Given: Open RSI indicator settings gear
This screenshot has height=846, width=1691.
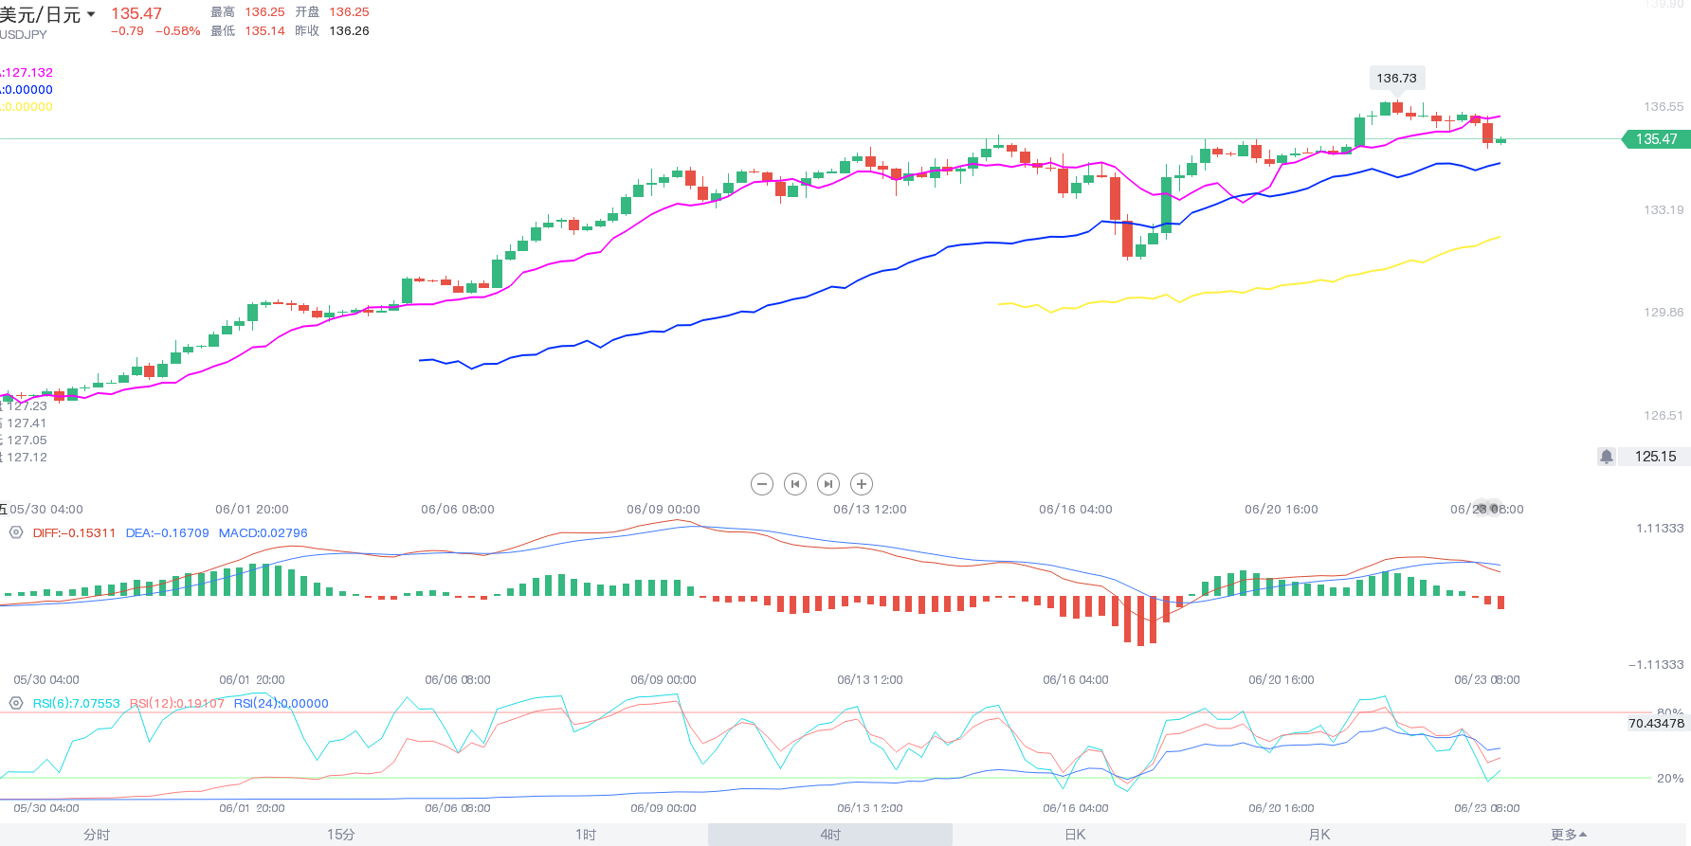Looking at the screenshot, I should (16, 703).
